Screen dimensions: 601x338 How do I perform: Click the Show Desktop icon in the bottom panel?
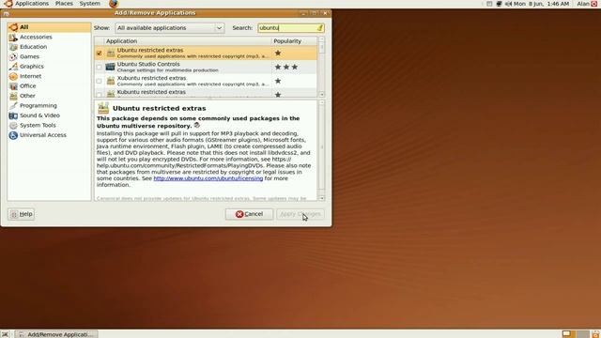point(5,334)
